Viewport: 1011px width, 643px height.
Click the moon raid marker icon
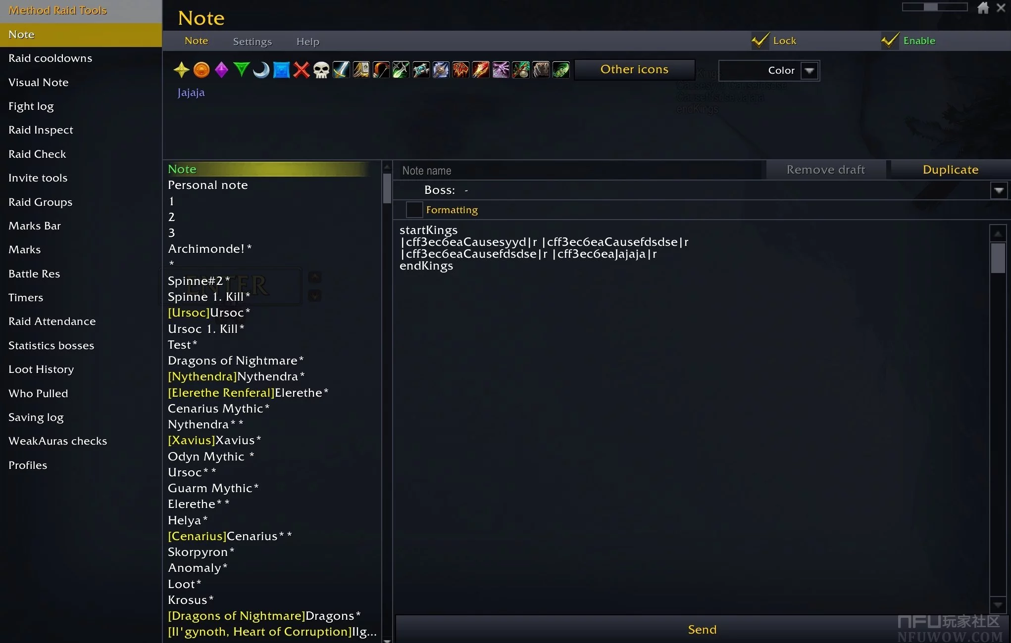(261, 70)
